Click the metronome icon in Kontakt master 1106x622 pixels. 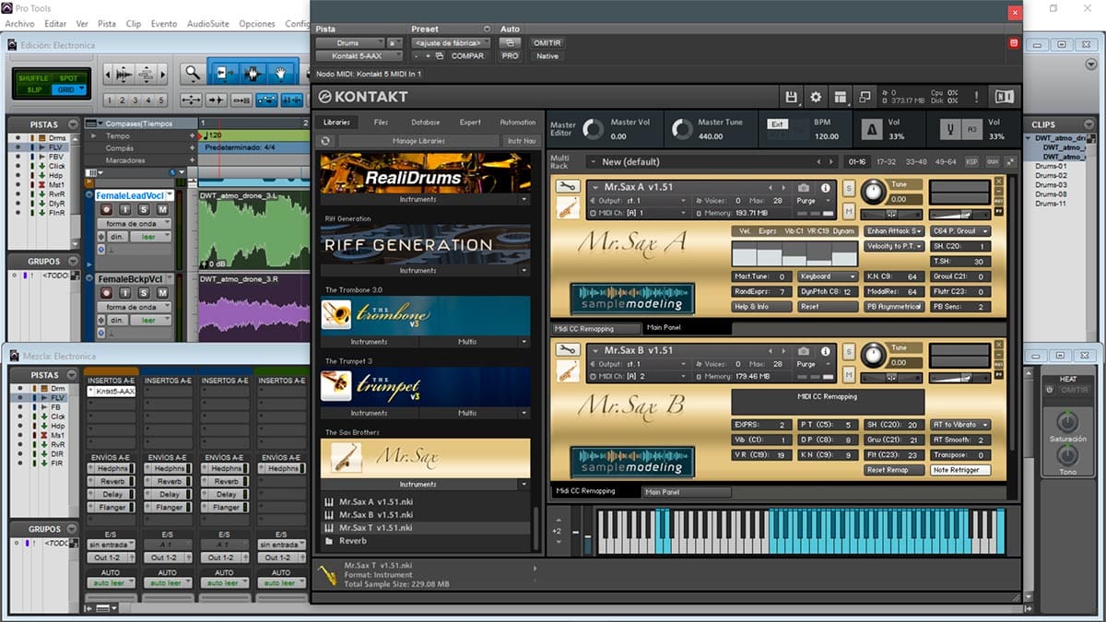pyautogui.click(x=871, y=129)
